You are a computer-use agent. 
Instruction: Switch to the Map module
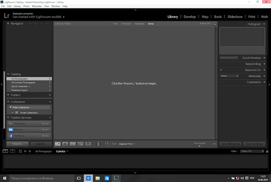click(x=205, y=17)
